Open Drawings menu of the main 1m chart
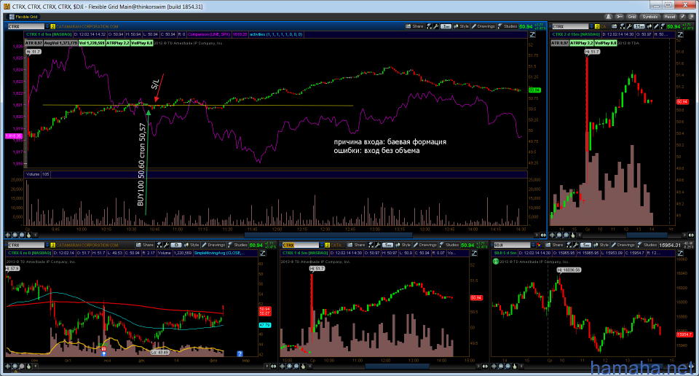The image size is (699, 376). click(x=483, y=26)
